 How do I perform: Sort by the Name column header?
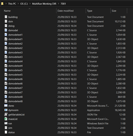click(x=7, y=11)
